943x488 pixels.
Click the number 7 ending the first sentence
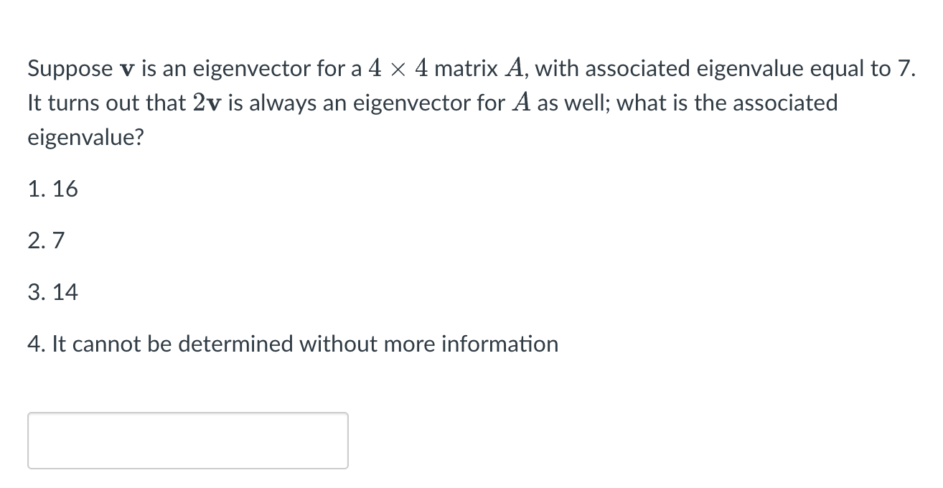[906, 68]
